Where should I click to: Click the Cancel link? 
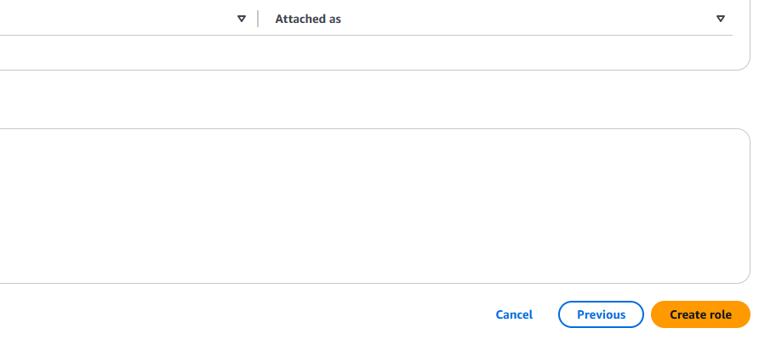coord(514,314)
